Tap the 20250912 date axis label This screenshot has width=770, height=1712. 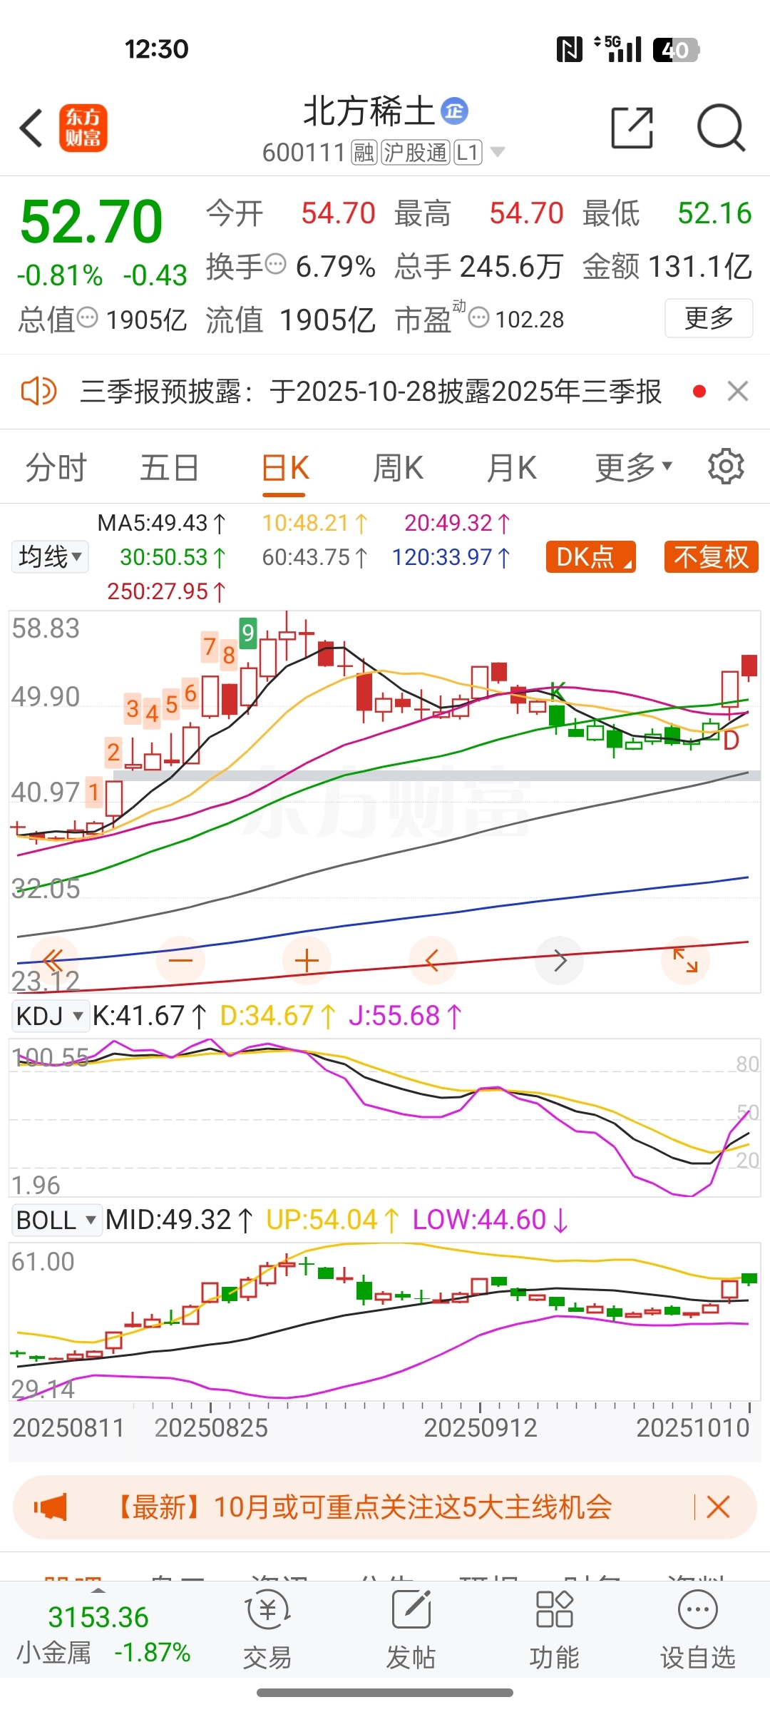tap(481, 1427)
